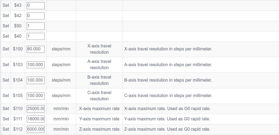Apply the $40 setting with Set
The height and width of the screenshot is (135, 279).
pyautogui.click(x=6, y=36)
